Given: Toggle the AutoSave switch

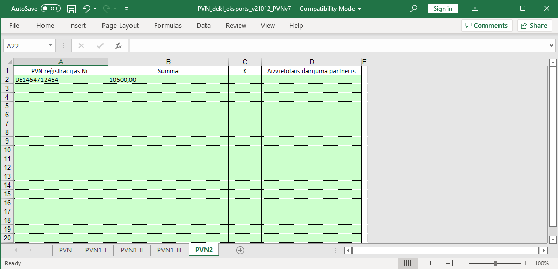Looking at the screenshot, I should [51, 8].
